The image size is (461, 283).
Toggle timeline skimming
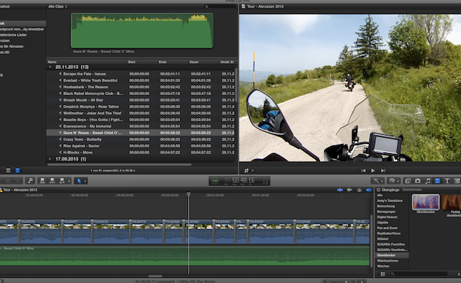(x=340, y=190)
